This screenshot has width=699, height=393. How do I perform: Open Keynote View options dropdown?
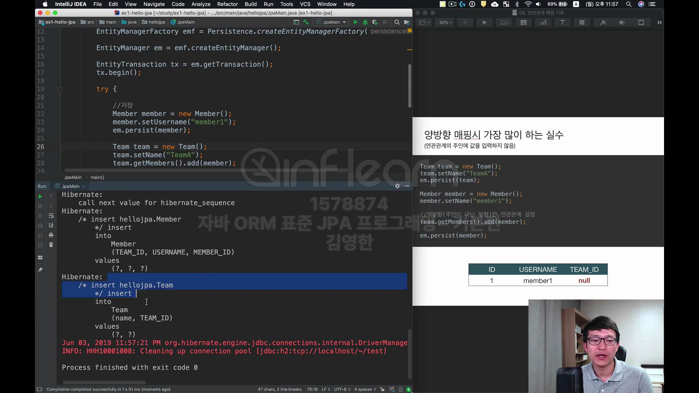(424, 23)
